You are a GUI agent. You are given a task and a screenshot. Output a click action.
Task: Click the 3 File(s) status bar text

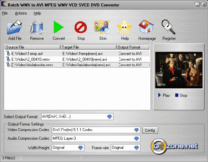[x=9, y=158]
